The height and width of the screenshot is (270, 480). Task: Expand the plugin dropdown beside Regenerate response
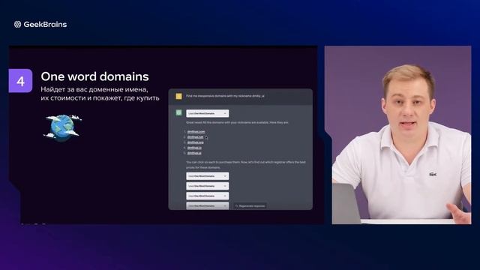[207, 205]
